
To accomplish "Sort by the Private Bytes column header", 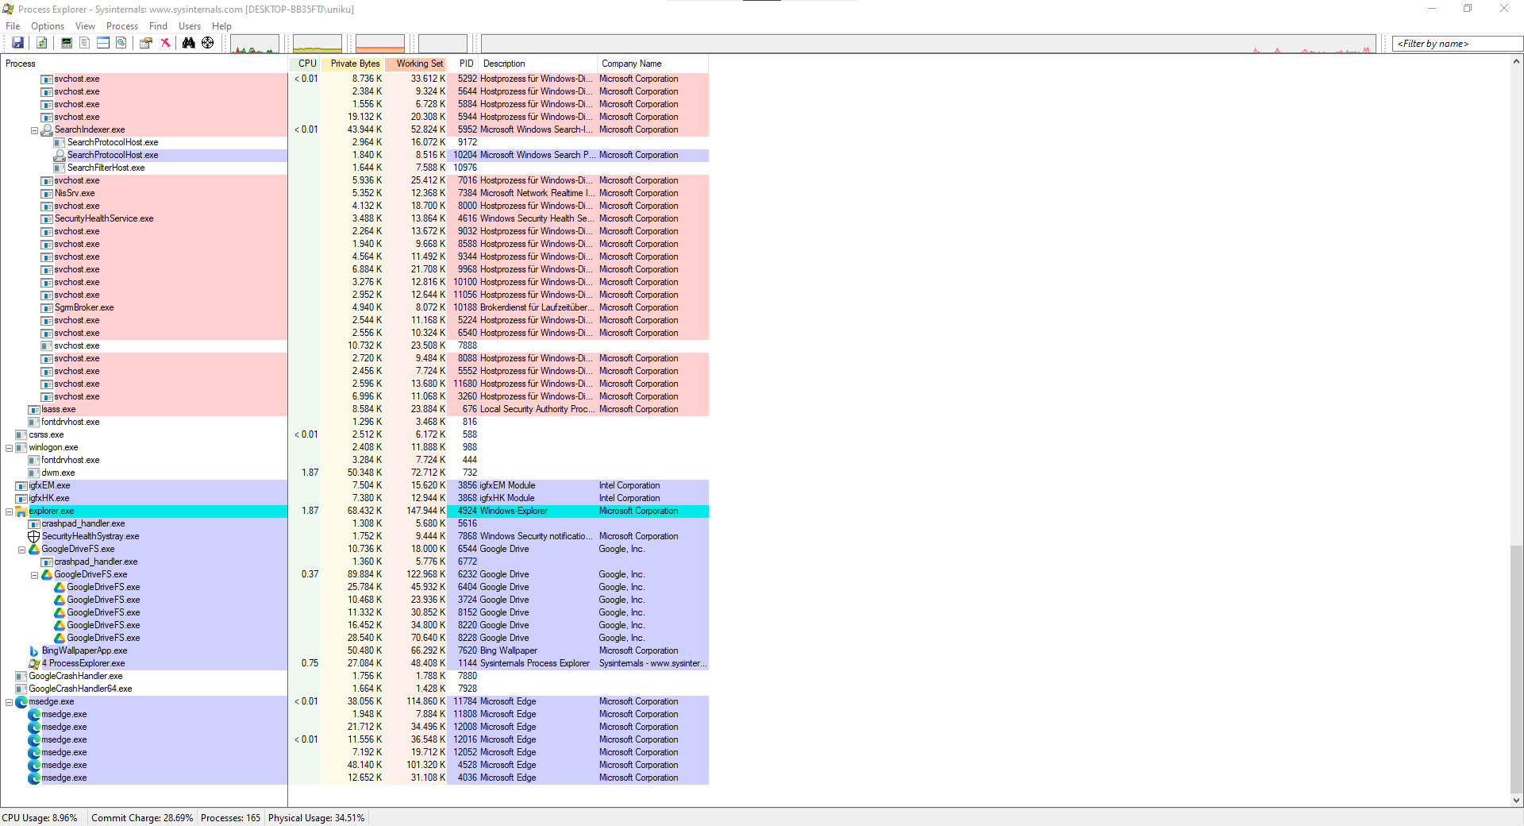I will tap(352, 64).
